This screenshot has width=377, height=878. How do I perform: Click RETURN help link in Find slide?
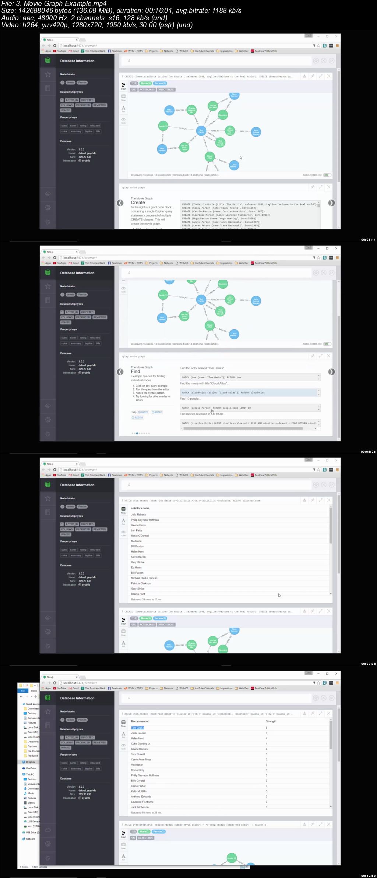coord(138,417)
